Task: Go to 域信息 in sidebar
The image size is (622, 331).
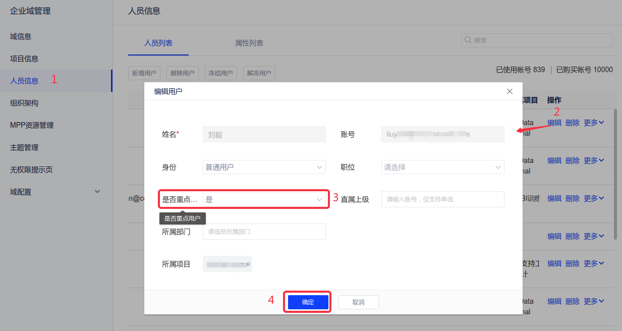Action: point(21,36)
